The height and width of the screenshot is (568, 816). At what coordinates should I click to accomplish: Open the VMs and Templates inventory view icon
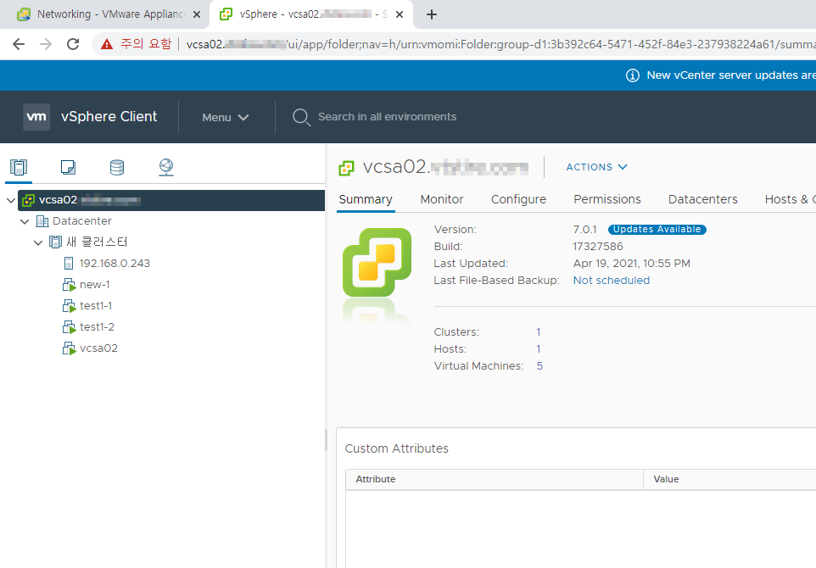(x=68, y=167)
